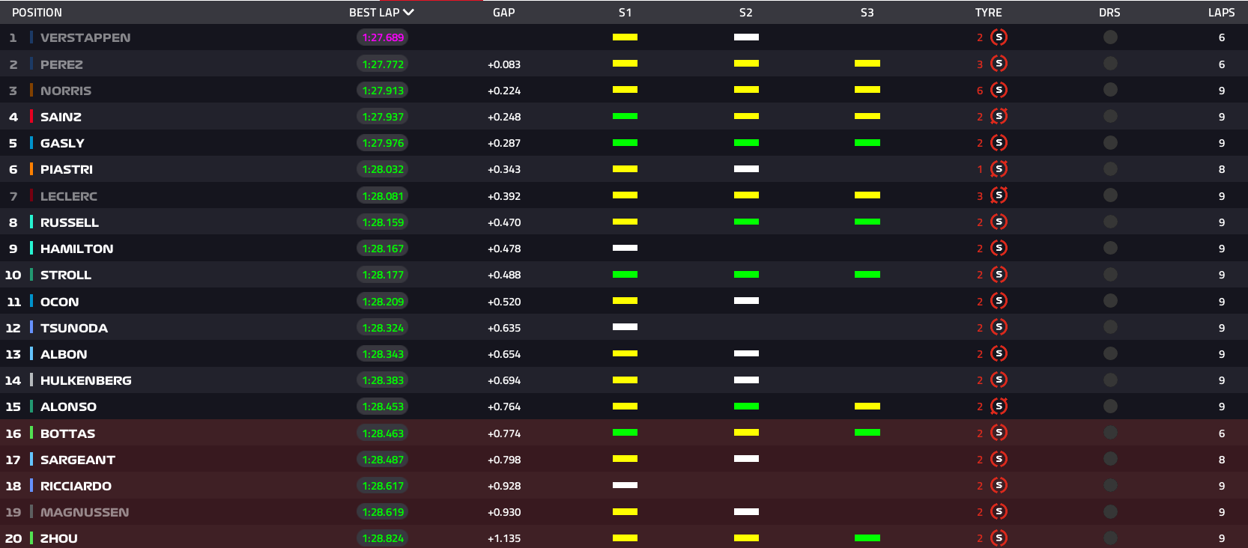Image resolution: width=1248 pixels, height=548 pixels.
Task: Click Verstappen's purple best lap time
Action: point(383,37)
